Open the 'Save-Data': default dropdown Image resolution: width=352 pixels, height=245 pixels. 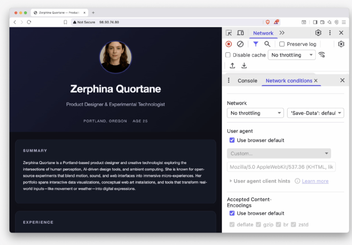pos(315,113)
